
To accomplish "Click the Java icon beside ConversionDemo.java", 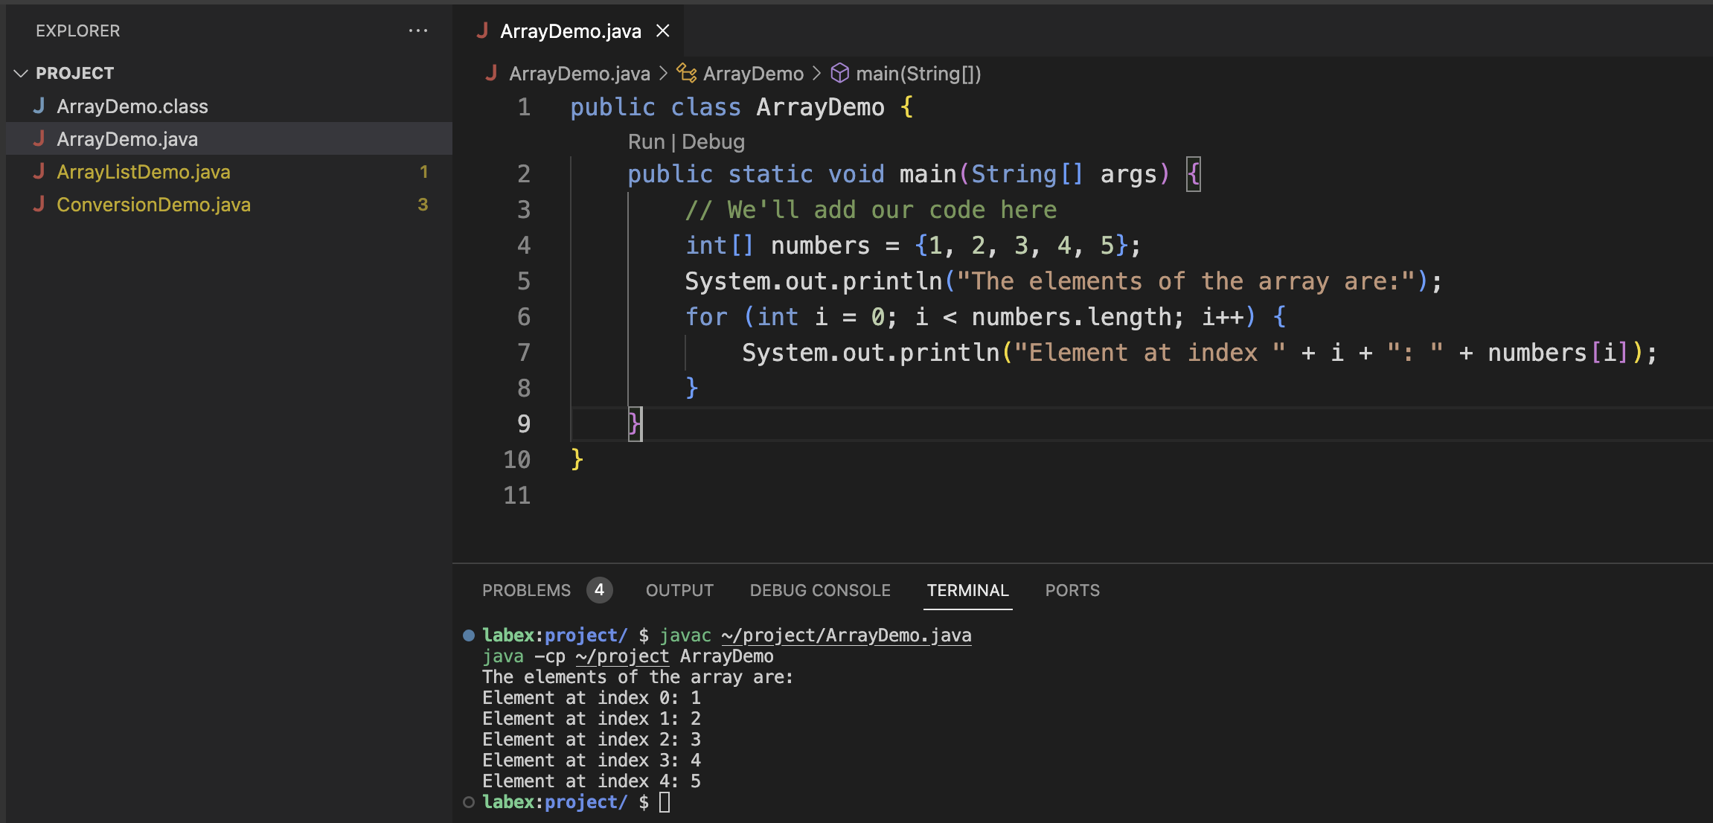I will (39, 205).
